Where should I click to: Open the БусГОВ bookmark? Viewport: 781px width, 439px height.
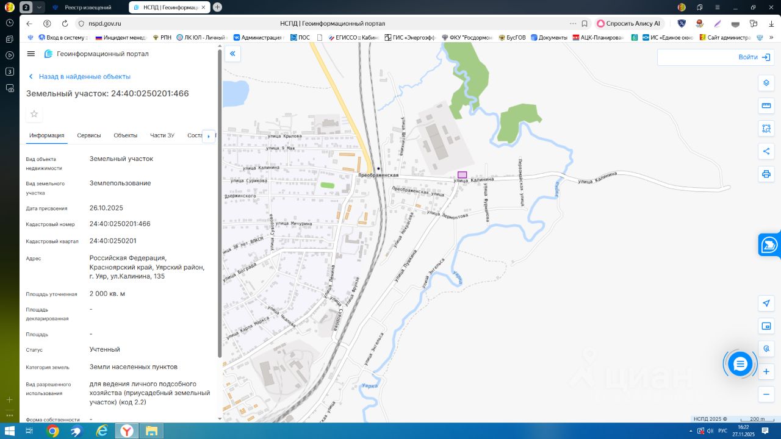click(511, 37)
